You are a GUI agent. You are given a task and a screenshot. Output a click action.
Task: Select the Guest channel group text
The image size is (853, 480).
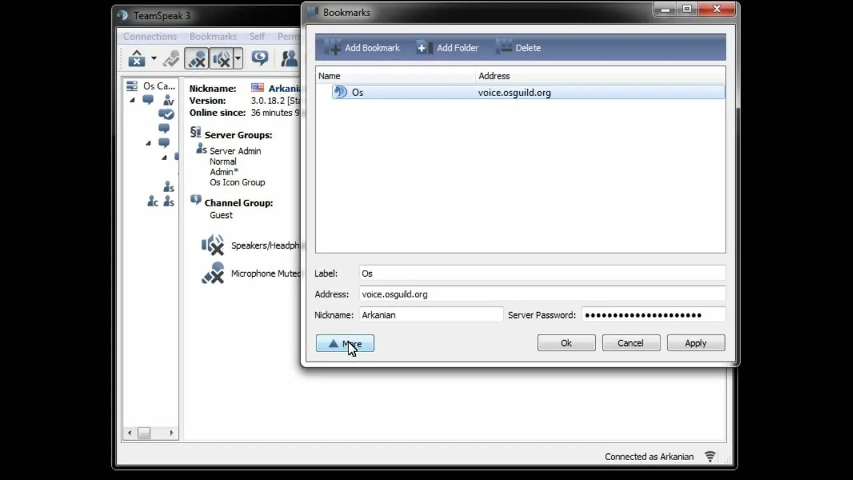point(221,215)
